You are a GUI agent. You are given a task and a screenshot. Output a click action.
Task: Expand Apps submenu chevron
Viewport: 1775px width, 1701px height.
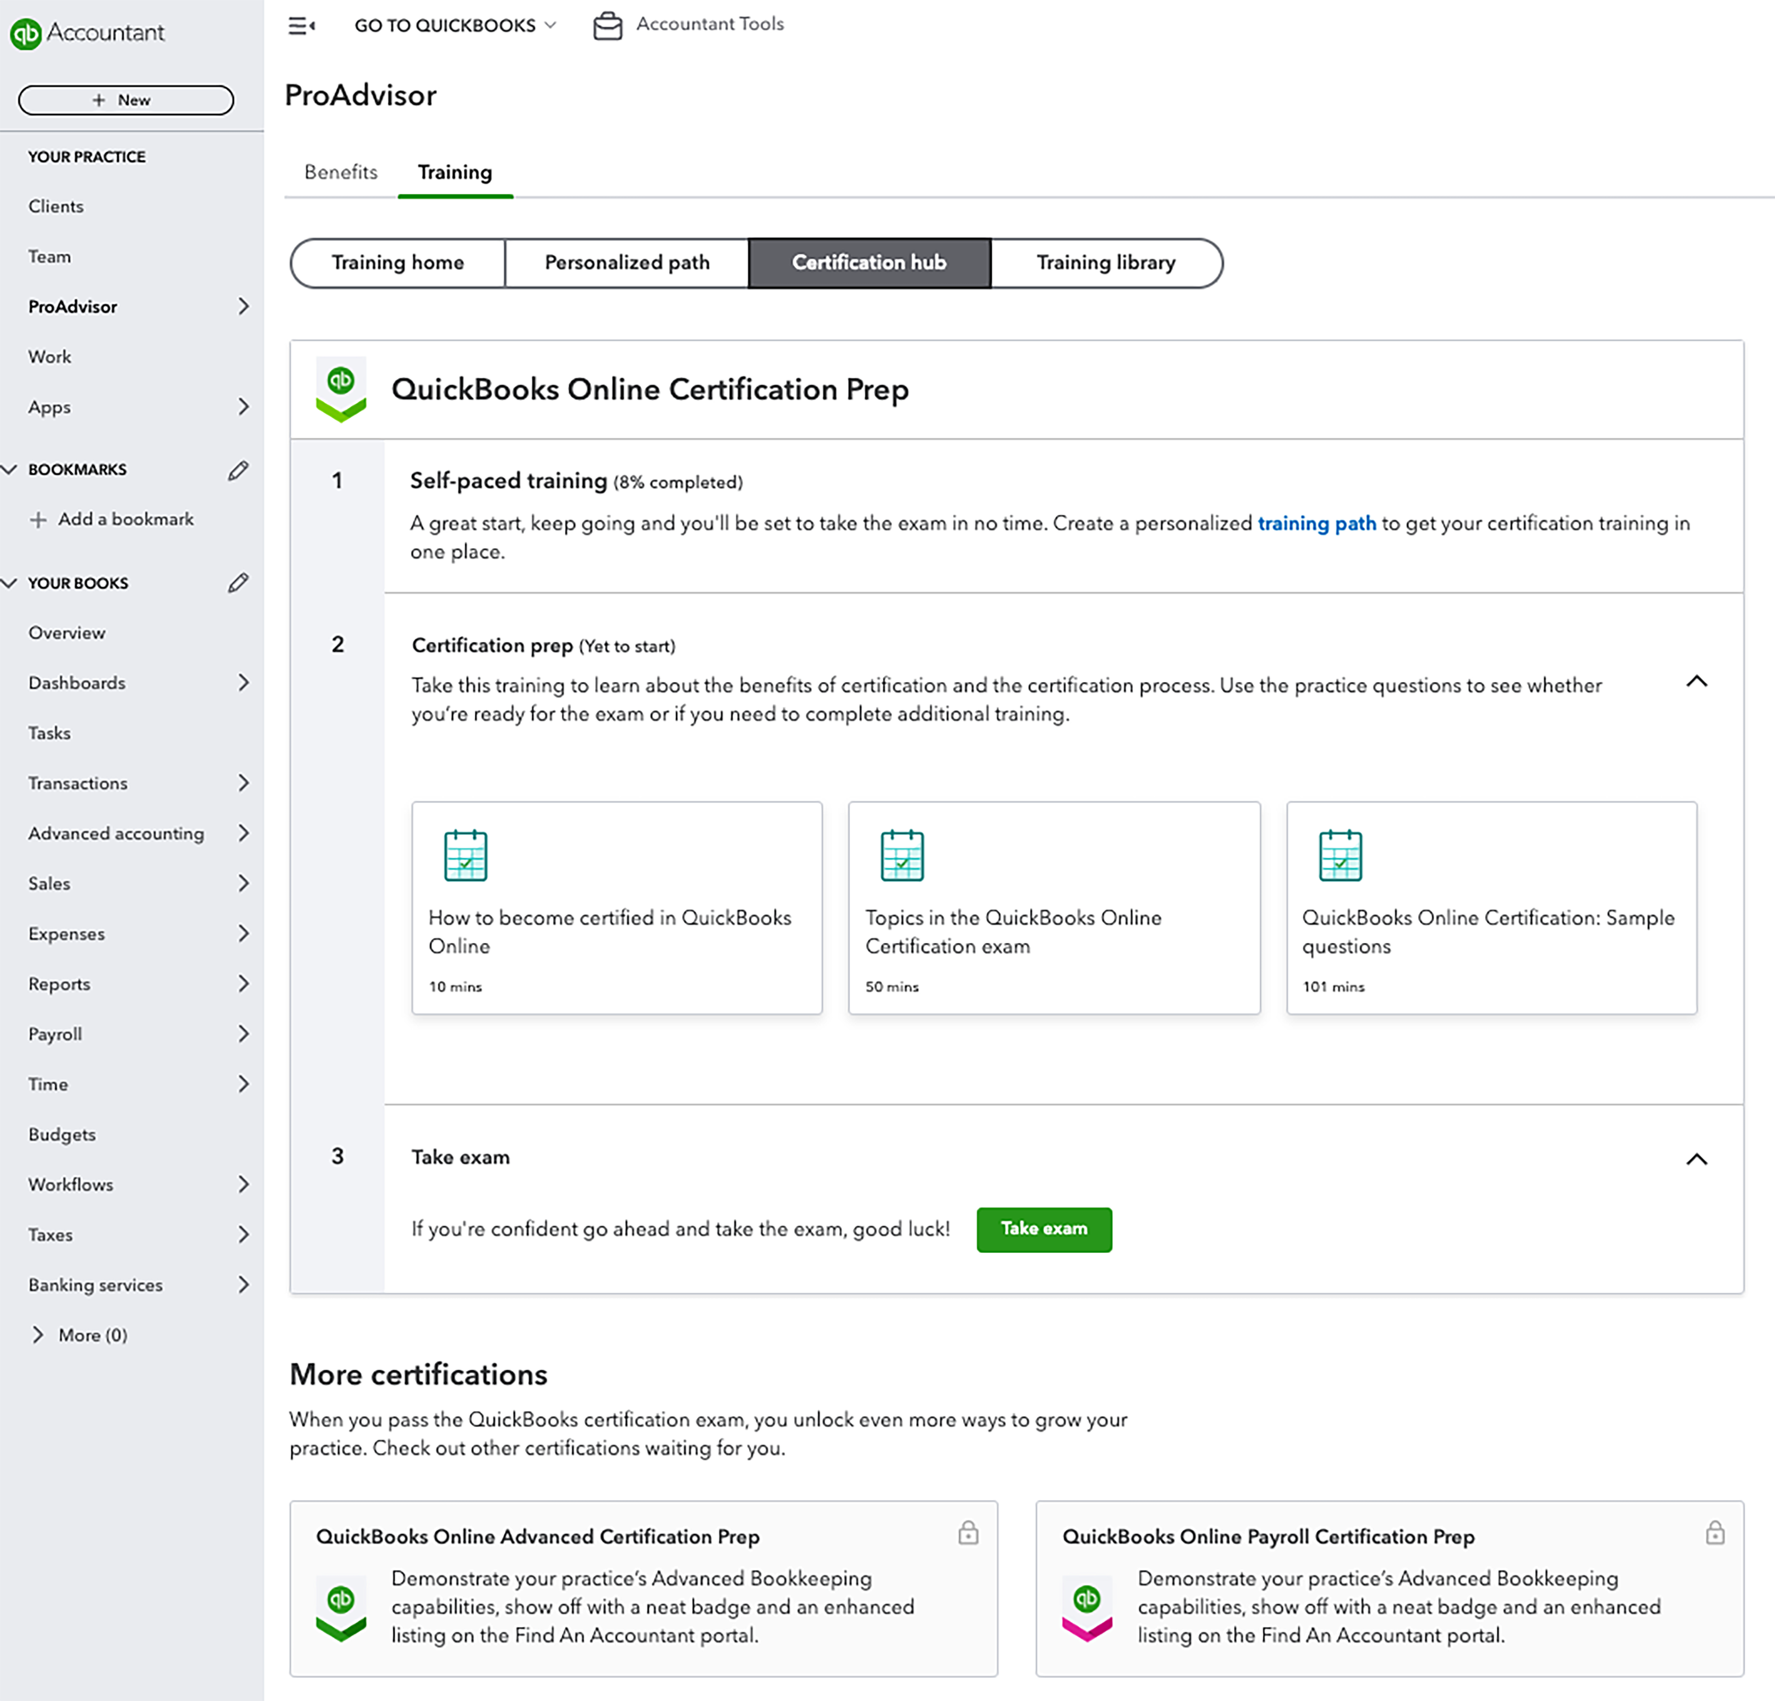(x=243, y=407)
